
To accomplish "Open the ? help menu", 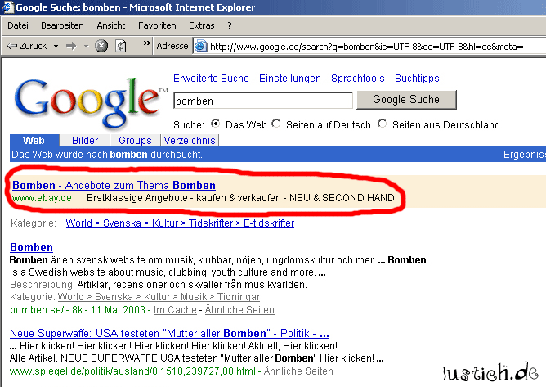I will pos(229,25).
